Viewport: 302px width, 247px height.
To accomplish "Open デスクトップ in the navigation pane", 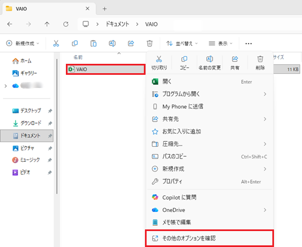I will click(x=27, y=111).
